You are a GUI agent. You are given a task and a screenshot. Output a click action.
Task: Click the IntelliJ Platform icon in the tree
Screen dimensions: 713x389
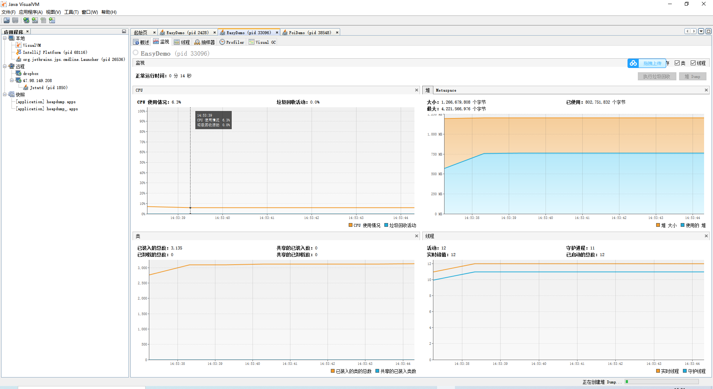coord(19,52)
